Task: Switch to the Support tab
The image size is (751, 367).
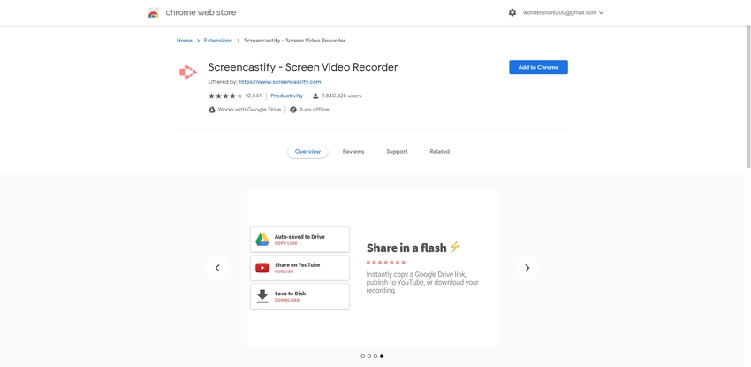Action: [x=397, y=152]
